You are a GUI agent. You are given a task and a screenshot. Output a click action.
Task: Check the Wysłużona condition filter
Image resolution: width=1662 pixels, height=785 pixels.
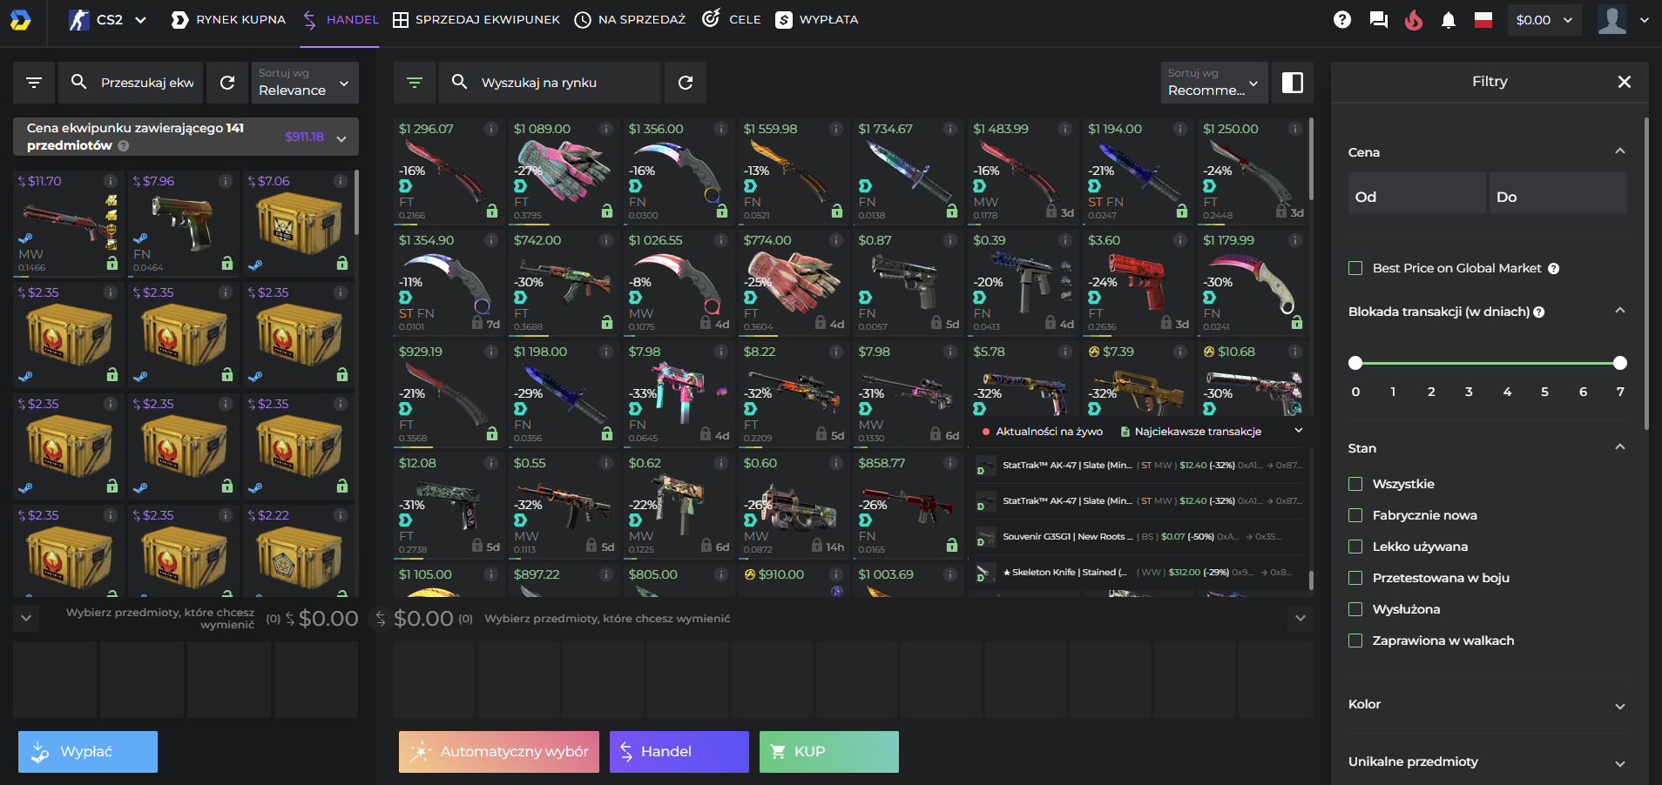[1355, 609]
